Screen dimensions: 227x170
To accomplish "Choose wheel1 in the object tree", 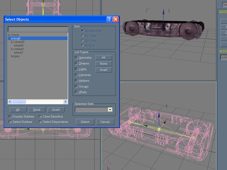I will click(18, 52).
